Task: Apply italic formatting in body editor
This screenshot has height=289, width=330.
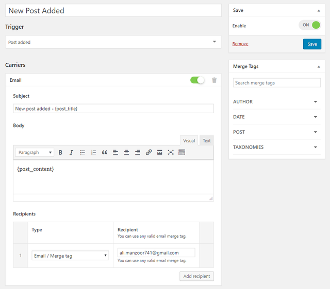Action: pos(71,152)
